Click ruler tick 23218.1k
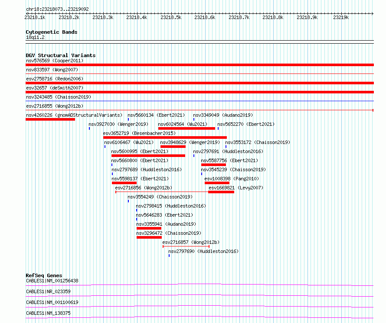Image resolution: width=386 pixels, height=323 pixels. (x=35, y=17)
